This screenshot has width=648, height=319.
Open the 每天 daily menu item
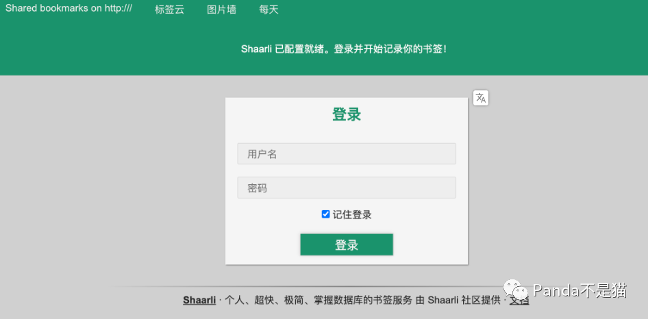click(269, 10)
